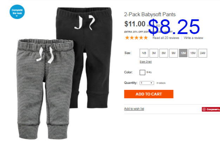Click the five-star rating
The width and height of the screenshot is (220, 141).
tap(136, 38)
